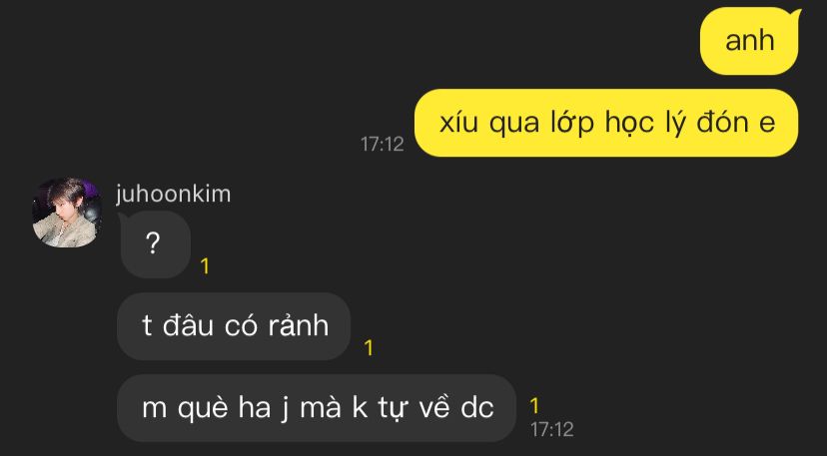This screenshot has width=827, height=456.
Task: Click the unread count beside the last gray message
Action: tap(534, 406)
